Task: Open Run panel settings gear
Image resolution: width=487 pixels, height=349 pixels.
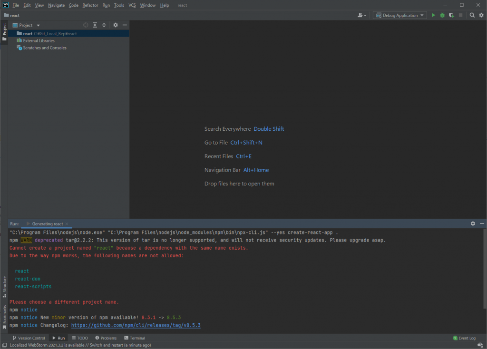Action: (x=473, y=223)
